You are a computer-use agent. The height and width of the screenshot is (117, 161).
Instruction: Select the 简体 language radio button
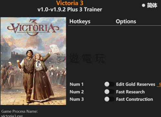tap(144, 5)
